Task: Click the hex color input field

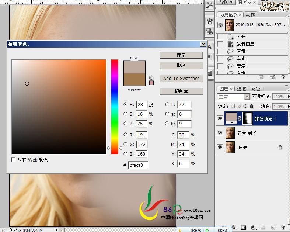Action: point(138,165)
